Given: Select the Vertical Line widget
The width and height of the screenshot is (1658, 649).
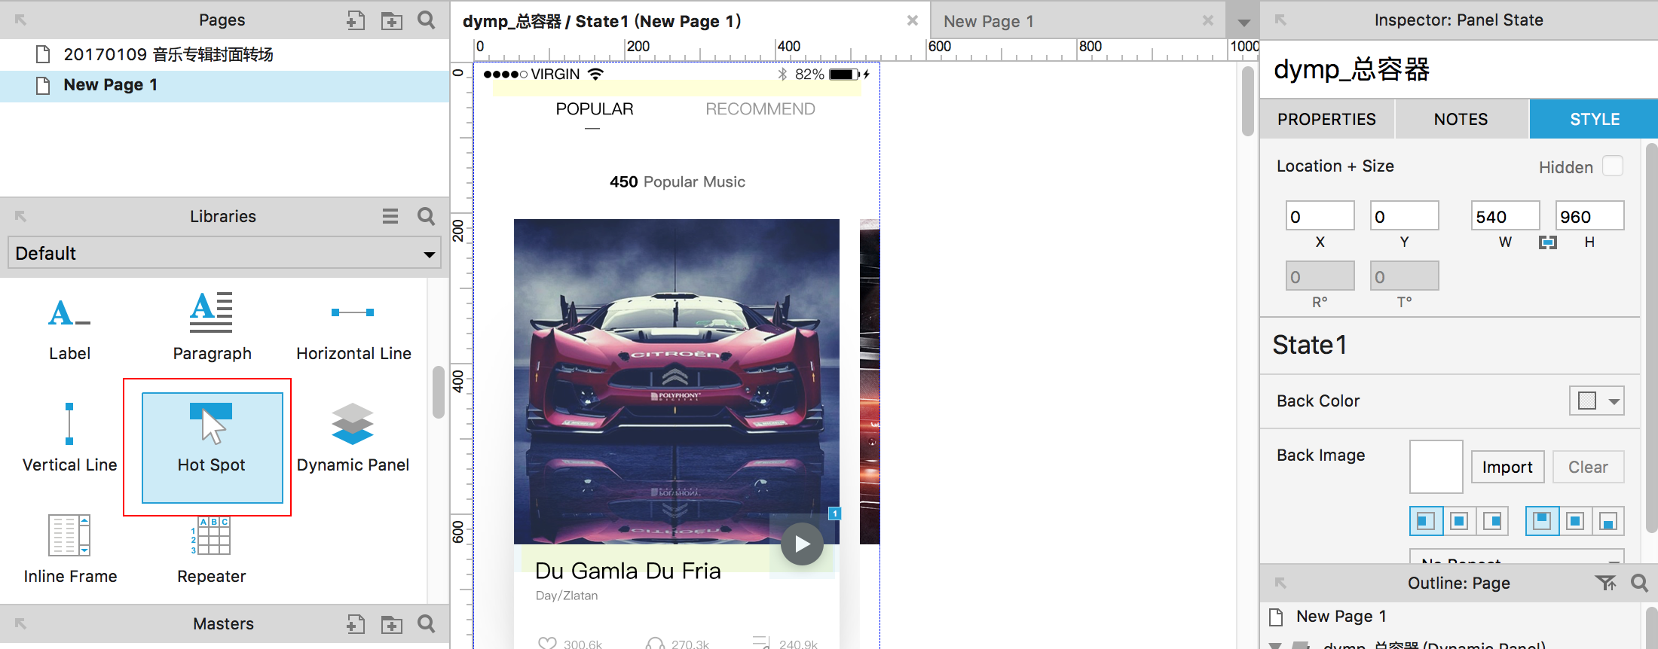Looking at the screenshot, I should pos(69,439).
